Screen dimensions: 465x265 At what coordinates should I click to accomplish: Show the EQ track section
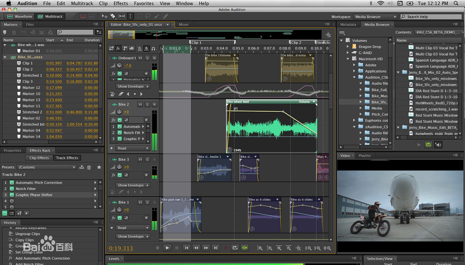point(132,48)
